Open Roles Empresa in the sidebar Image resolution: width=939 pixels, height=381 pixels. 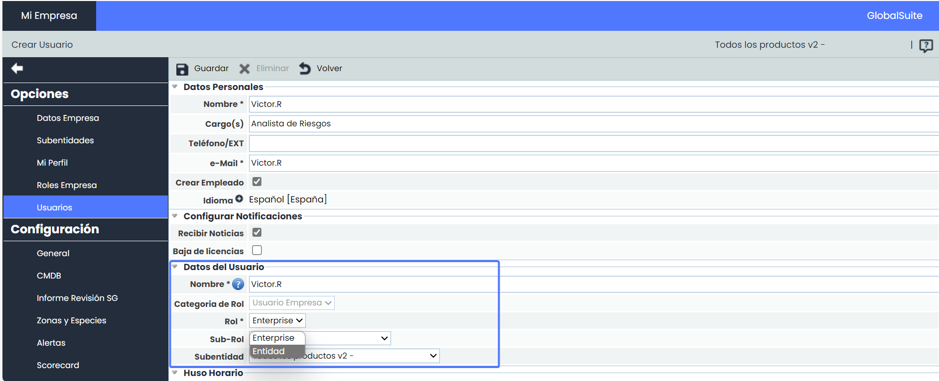(67, 185)
